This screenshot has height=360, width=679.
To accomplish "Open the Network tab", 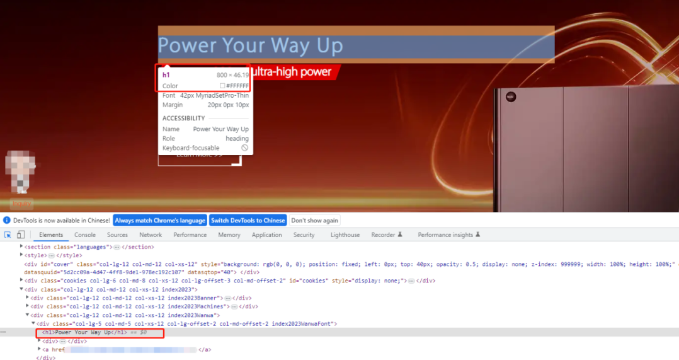I will (x=151, y=235).
